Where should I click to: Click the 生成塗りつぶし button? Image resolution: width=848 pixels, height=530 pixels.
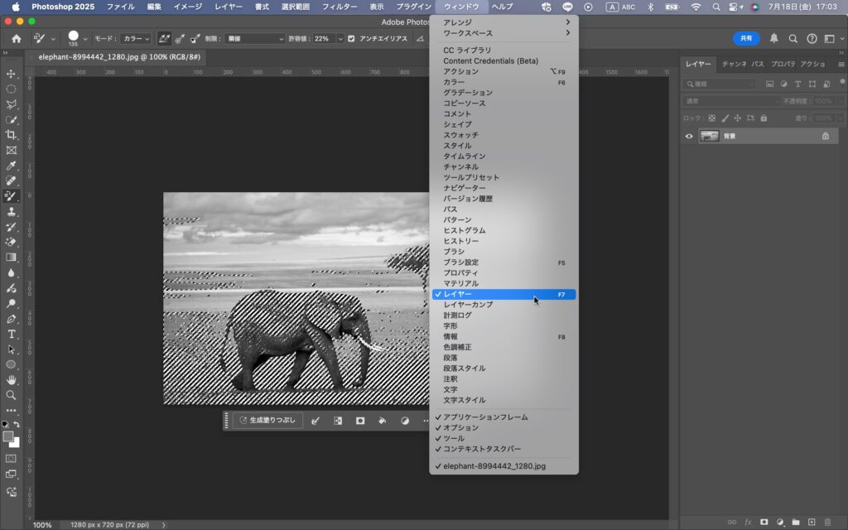[x=267, y=420]
